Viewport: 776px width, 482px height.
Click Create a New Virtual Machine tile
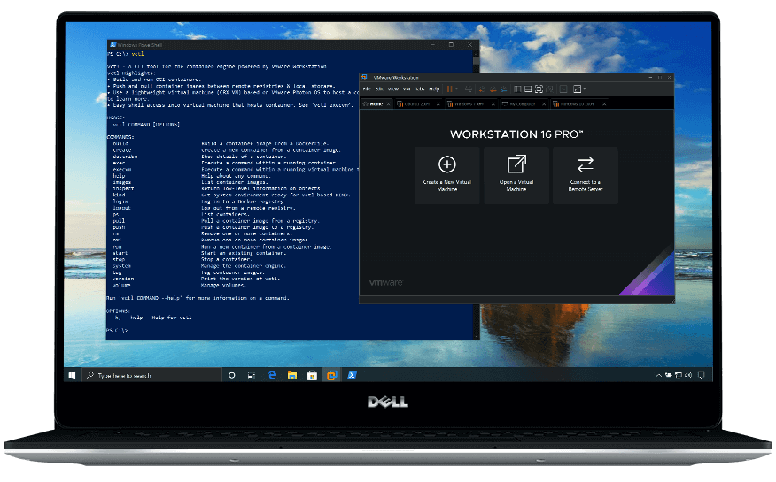[x=446, y=175]
